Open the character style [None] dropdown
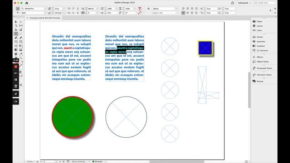The image size is (290, 163). (176, 9)
